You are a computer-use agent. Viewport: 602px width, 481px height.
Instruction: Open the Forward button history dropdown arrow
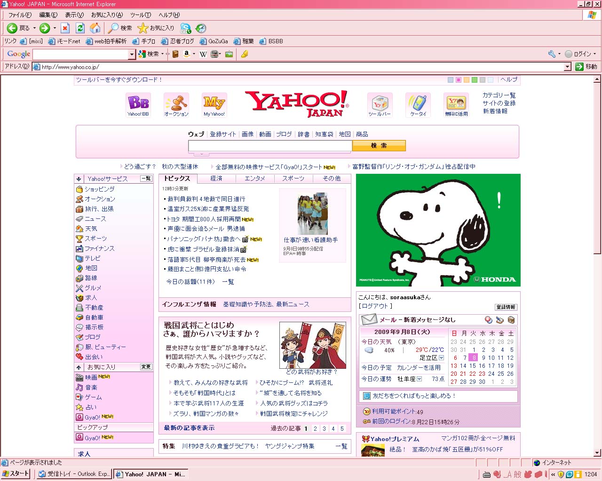[55, 28]
